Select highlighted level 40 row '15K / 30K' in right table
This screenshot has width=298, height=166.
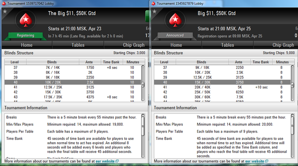tap(223, 82)
